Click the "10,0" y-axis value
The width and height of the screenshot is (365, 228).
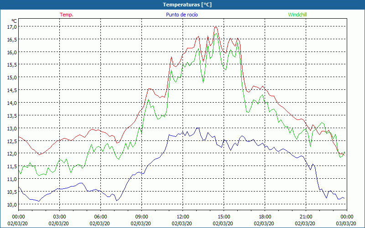click(x=12, y=204)
